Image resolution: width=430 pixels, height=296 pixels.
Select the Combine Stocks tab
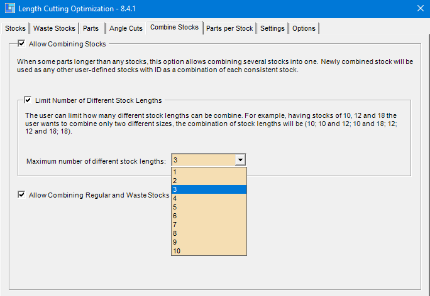[x=174, y=28]
